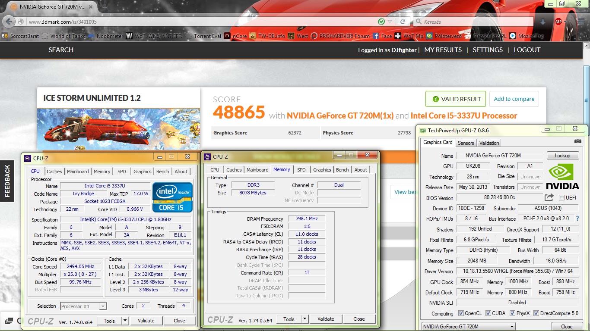
Task: Open the SETTINGS link on 3DMark
Action: pyautogui.click(x=488, y=50)
